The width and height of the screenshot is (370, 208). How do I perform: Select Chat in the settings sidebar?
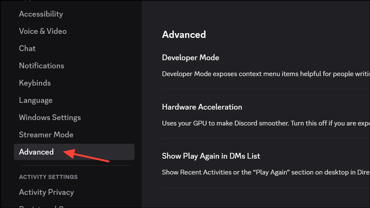tap(27, 48)
